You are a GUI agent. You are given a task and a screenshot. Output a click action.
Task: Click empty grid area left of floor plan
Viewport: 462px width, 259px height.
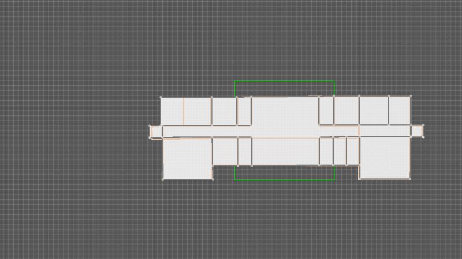(x=75, y=132)
